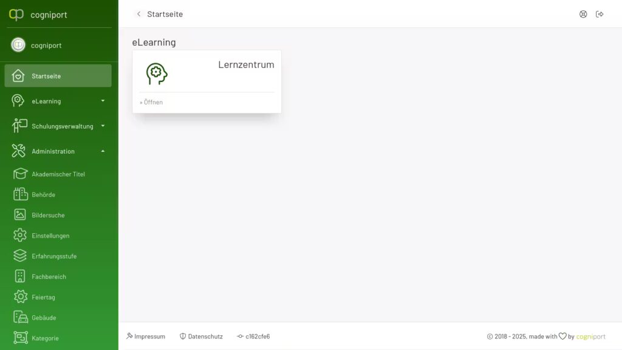Open the Behörde building icon entry
The width and height of the screenshot is (622, 350).
tap(20, 194)
